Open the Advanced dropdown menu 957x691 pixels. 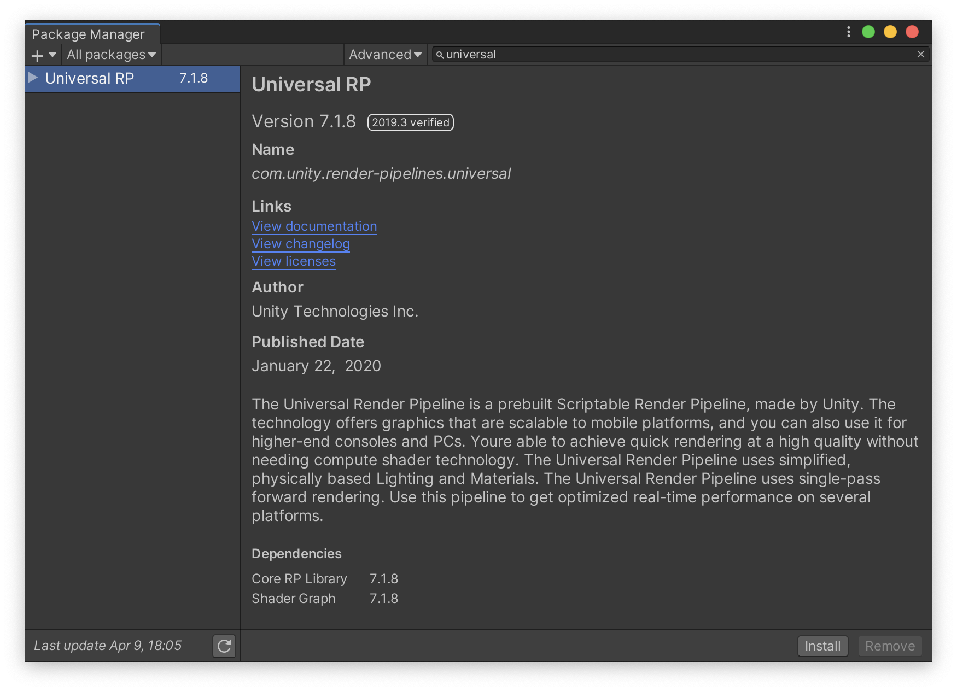(385, 55)
